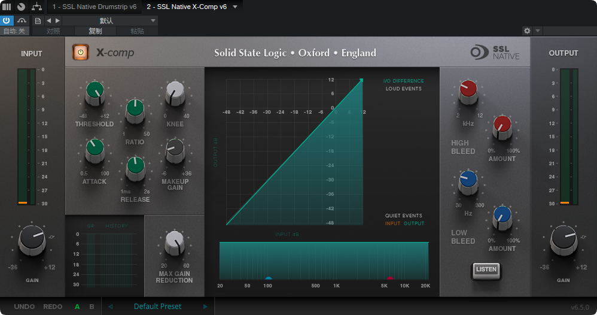Click the SSL NATIVE logo

[495, 53]
